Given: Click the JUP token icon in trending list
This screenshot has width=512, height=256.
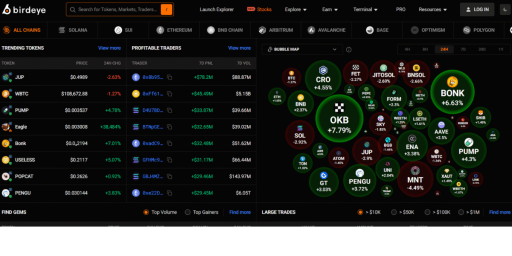Looking at the screenshot, I should click(x=6, y=77).
